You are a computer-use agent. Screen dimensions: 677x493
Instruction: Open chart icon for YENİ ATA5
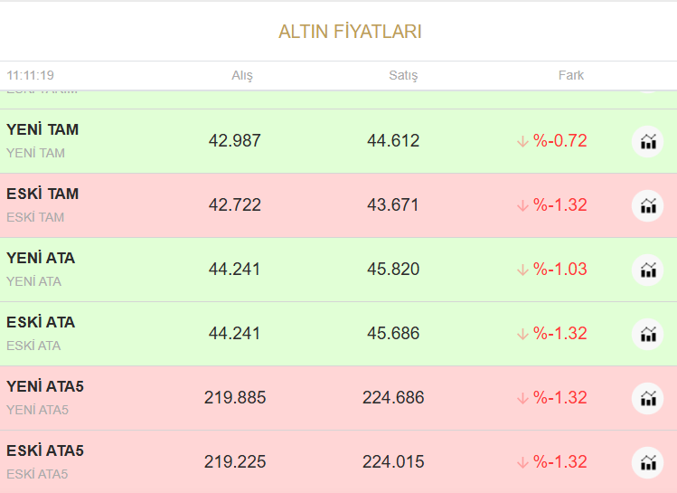647,398
